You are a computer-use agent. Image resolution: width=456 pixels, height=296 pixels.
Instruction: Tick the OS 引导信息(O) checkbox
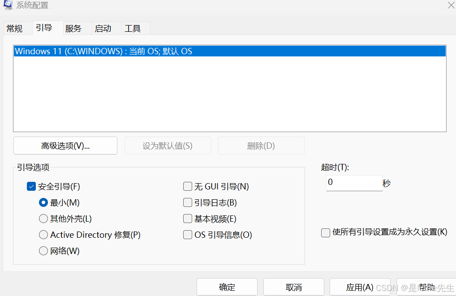pyautogui.click(x=188, y=235)
